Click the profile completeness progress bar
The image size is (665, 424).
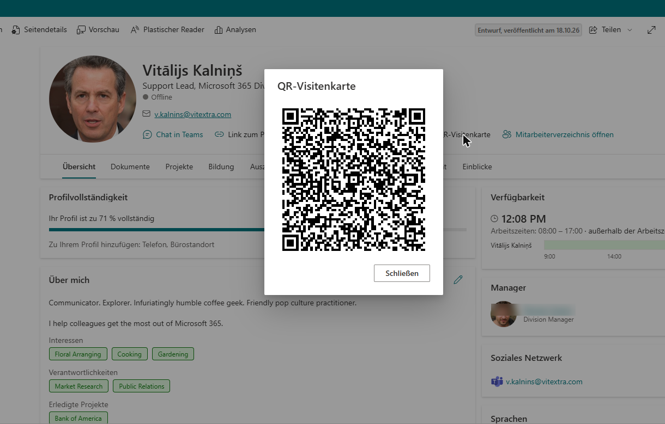(x=257, y=230)
